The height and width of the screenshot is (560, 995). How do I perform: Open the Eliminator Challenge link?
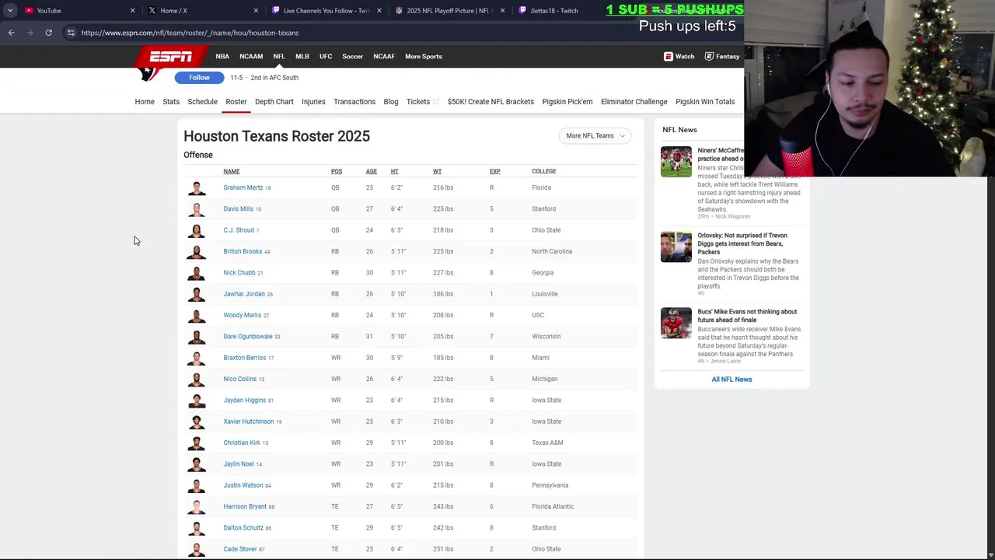[634, 101]
